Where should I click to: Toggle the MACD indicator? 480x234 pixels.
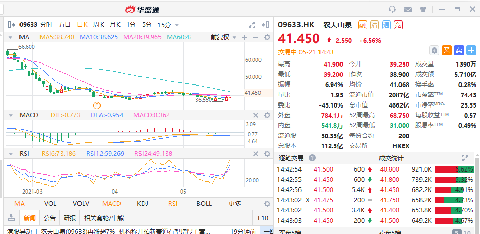pyautogui.click(x=111, y=203)
